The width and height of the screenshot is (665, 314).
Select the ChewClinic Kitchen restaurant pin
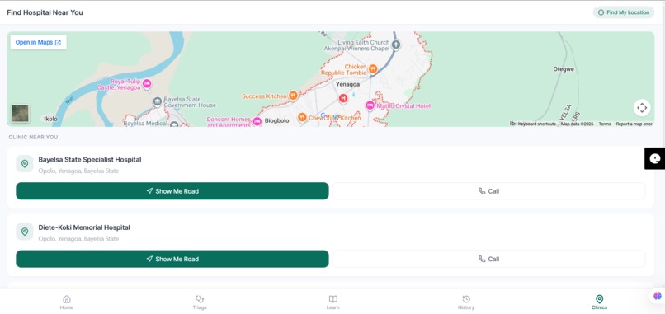pyautogui.click(x=302, y=117)
